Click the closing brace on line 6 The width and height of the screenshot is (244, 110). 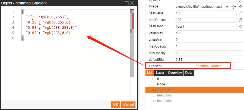(x=22, y=38)
